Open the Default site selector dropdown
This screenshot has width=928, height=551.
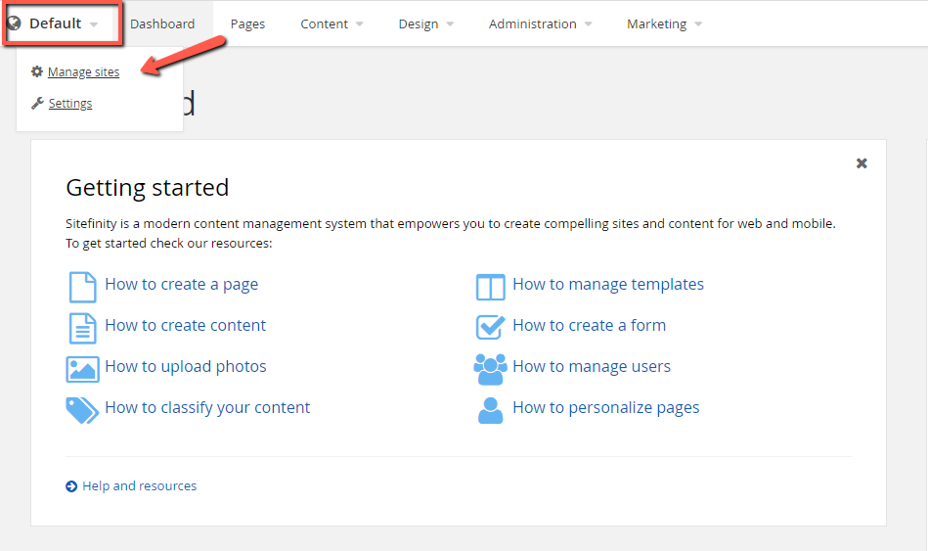(63, 23)
